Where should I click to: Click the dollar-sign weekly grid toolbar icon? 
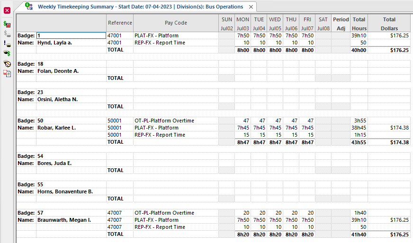(7, 24)
